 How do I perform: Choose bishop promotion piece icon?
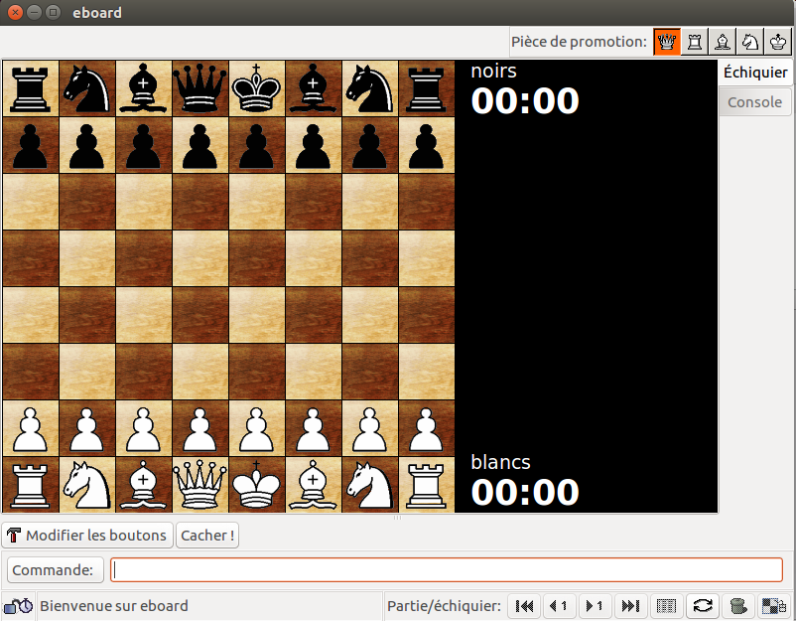(x=723, y=42)
